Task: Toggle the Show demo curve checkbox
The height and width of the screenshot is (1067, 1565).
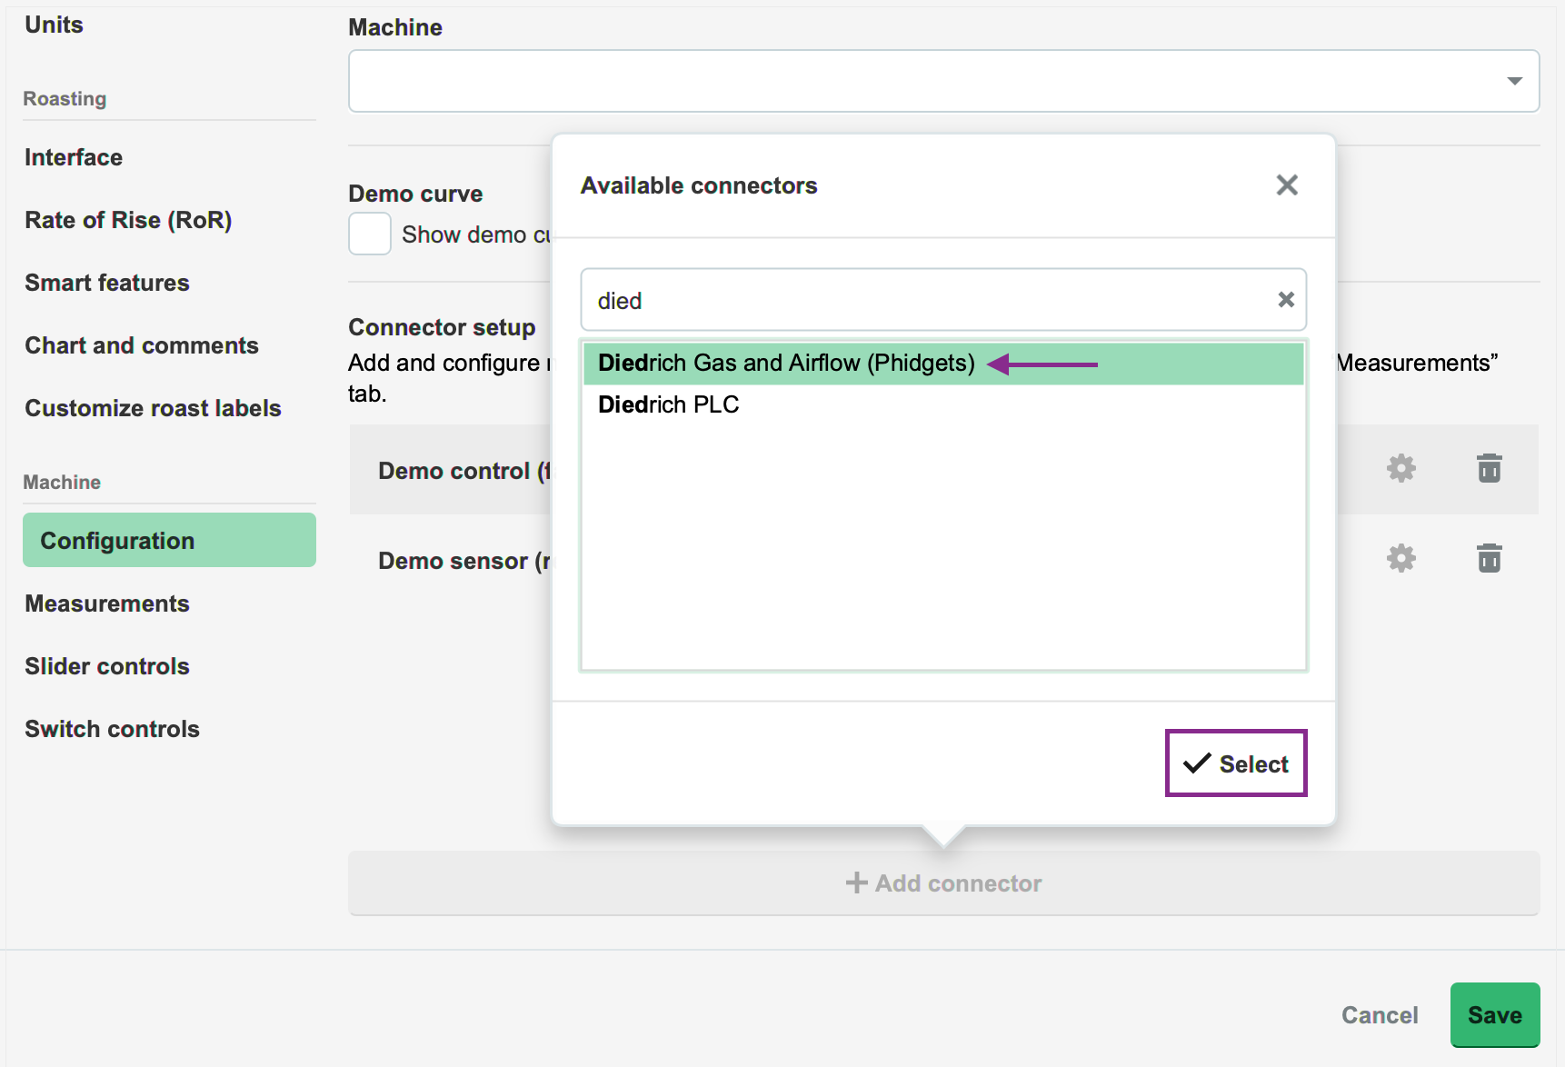Action: pos(370,234)
